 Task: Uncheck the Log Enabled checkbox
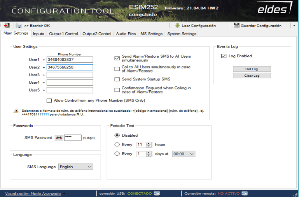[224, 56]
